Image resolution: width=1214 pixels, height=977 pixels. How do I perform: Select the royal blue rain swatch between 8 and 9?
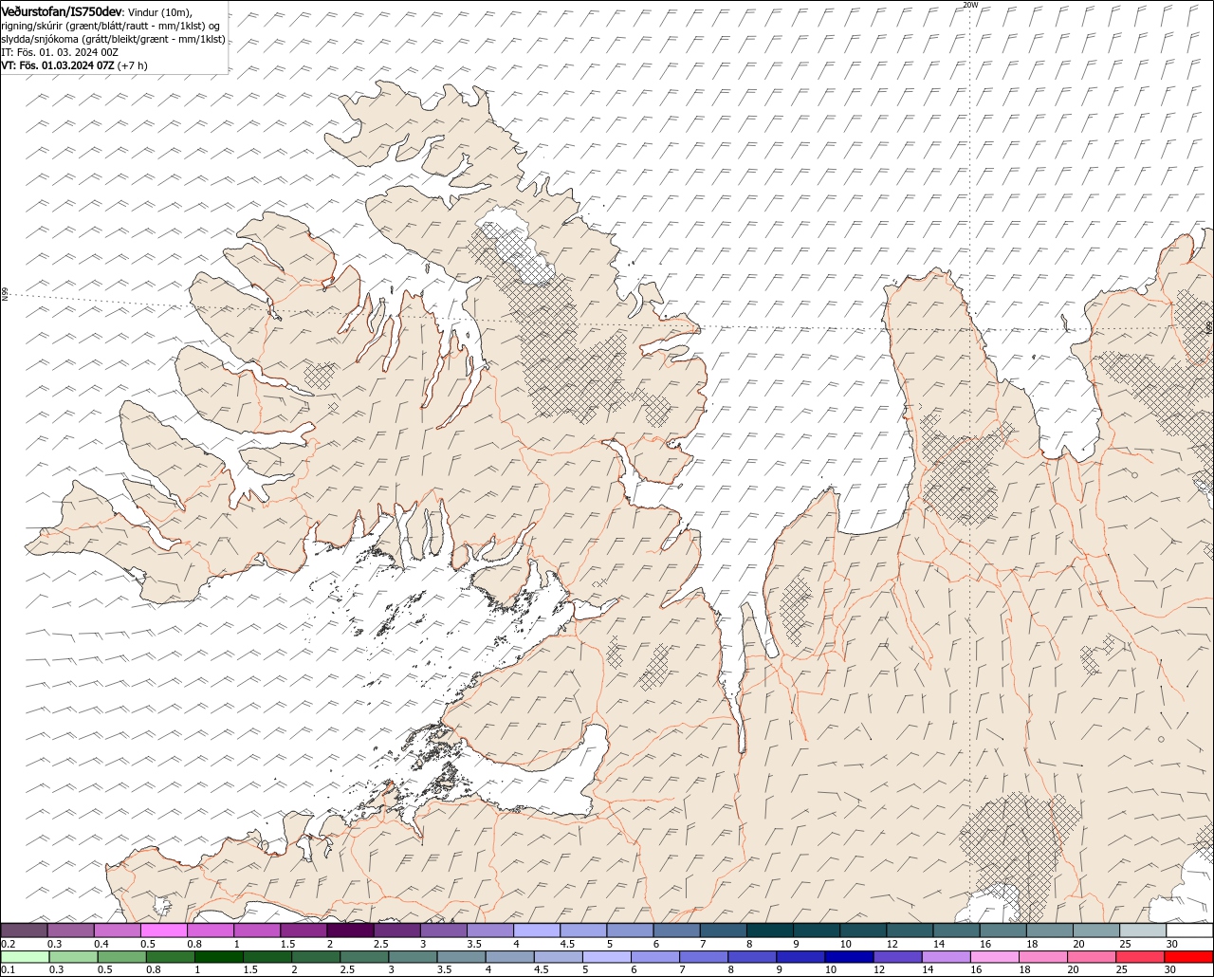(x=753, y=957)
